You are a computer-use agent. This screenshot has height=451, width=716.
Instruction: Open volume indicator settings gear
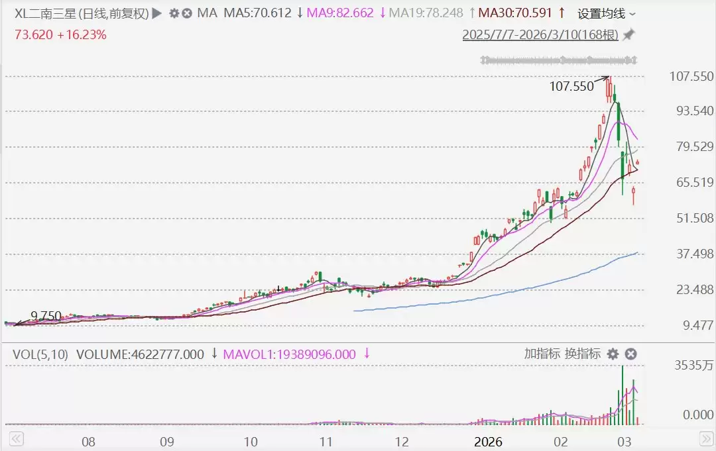613,354
